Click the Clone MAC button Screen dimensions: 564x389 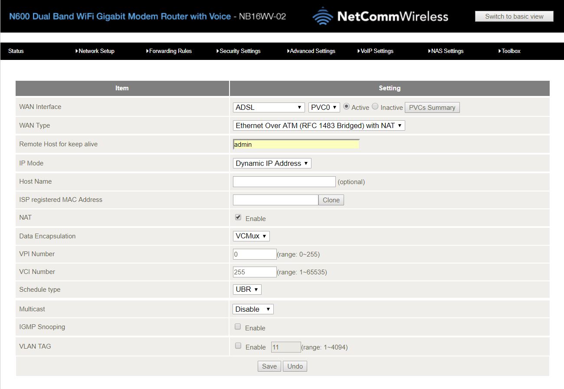coord(331,200)
